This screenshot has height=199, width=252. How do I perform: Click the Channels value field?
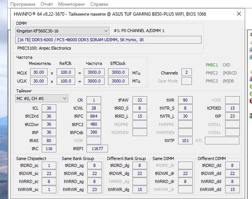[187, 72]
